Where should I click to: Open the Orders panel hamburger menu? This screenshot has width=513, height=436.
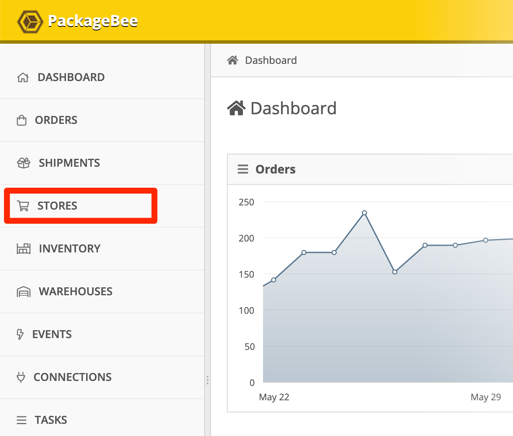(x=243, y=169)
